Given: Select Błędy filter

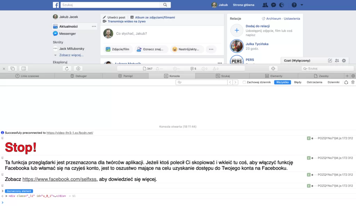Looking at the screenshot, I should pos(298,82).
